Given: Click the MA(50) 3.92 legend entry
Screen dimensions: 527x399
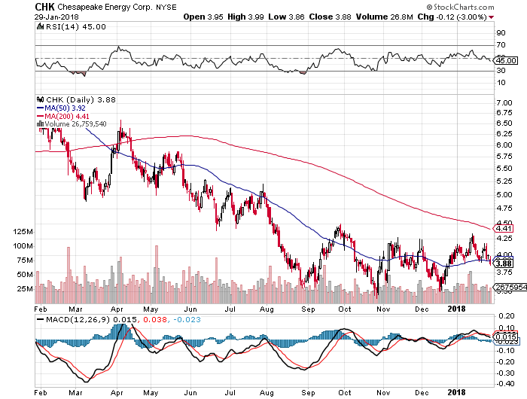Looking at the screenshot, I should coord(65,108).
